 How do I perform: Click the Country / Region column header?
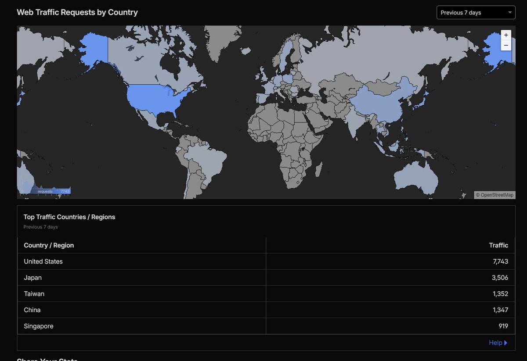click(49, 245)
